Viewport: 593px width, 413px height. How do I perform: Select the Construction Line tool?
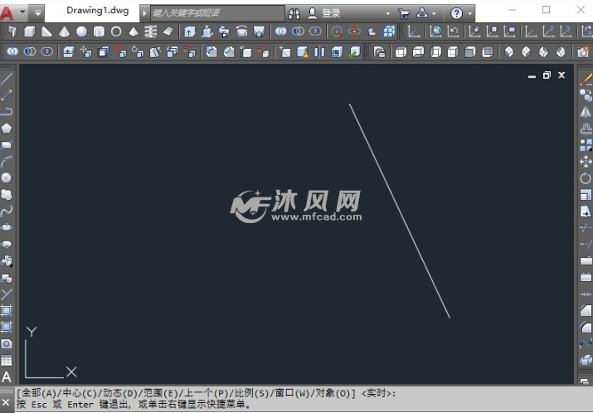(x=7, y=95)
